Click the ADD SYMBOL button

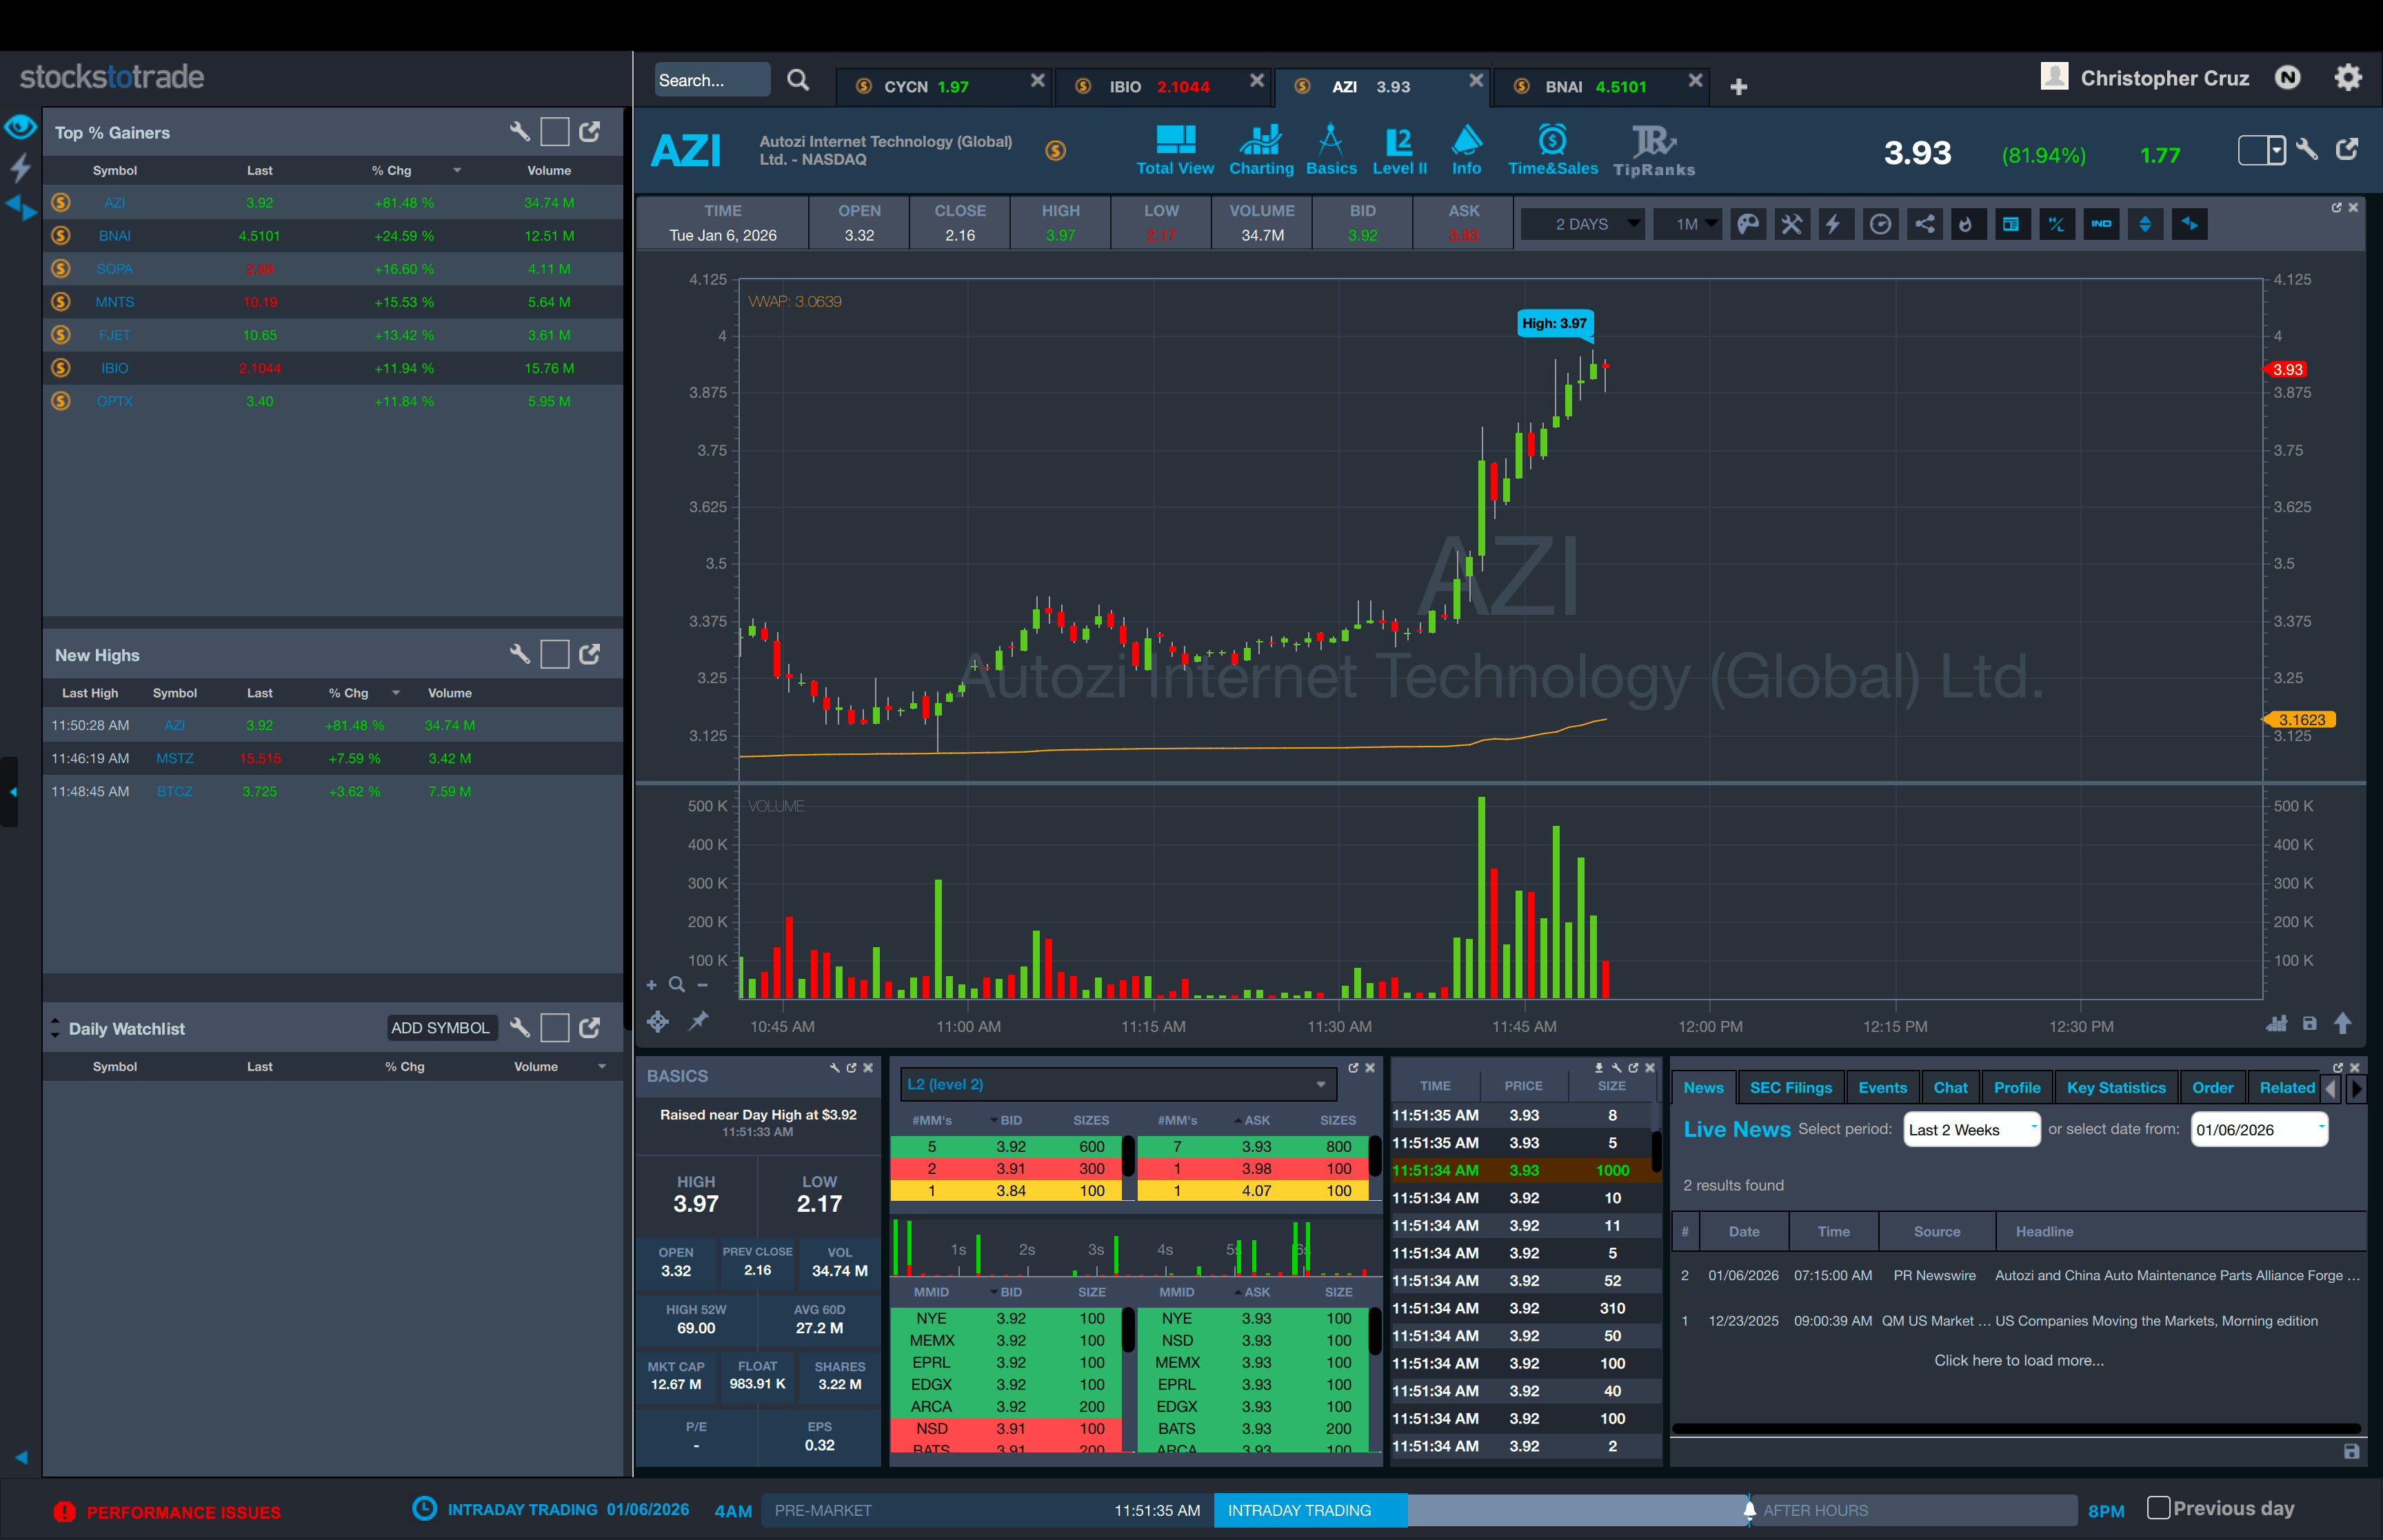(440, 1028)
